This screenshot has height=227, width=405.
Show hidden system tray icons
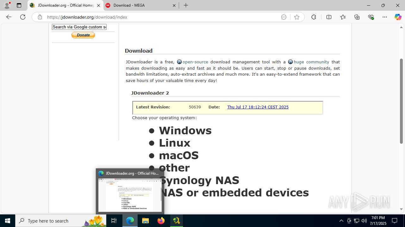tap(341, 221)
